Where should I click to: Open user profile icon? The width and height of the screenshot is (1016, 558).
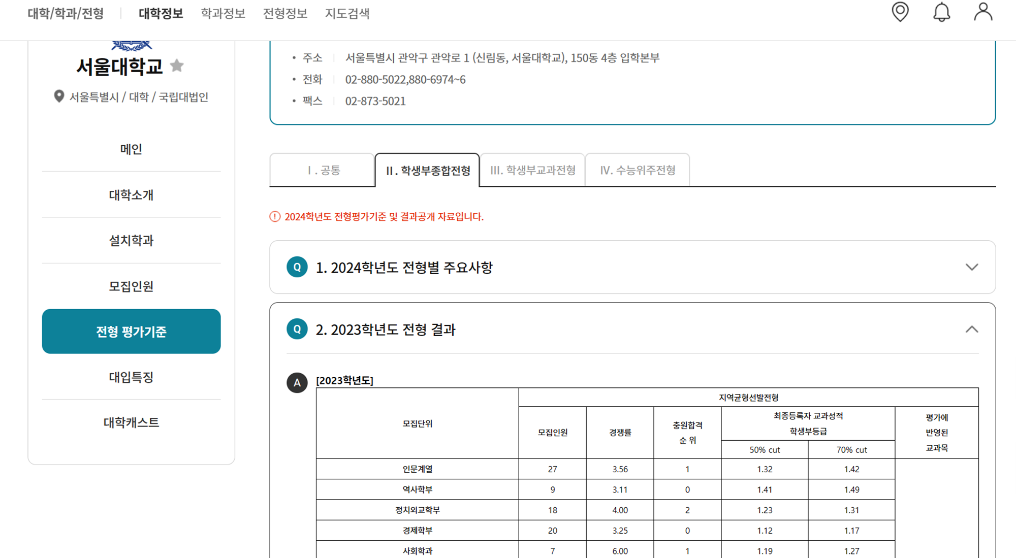pos(983,12)
